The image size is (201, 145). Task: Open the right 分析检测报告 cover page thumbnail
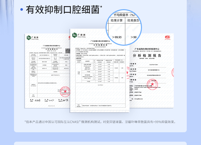[152, 71]
